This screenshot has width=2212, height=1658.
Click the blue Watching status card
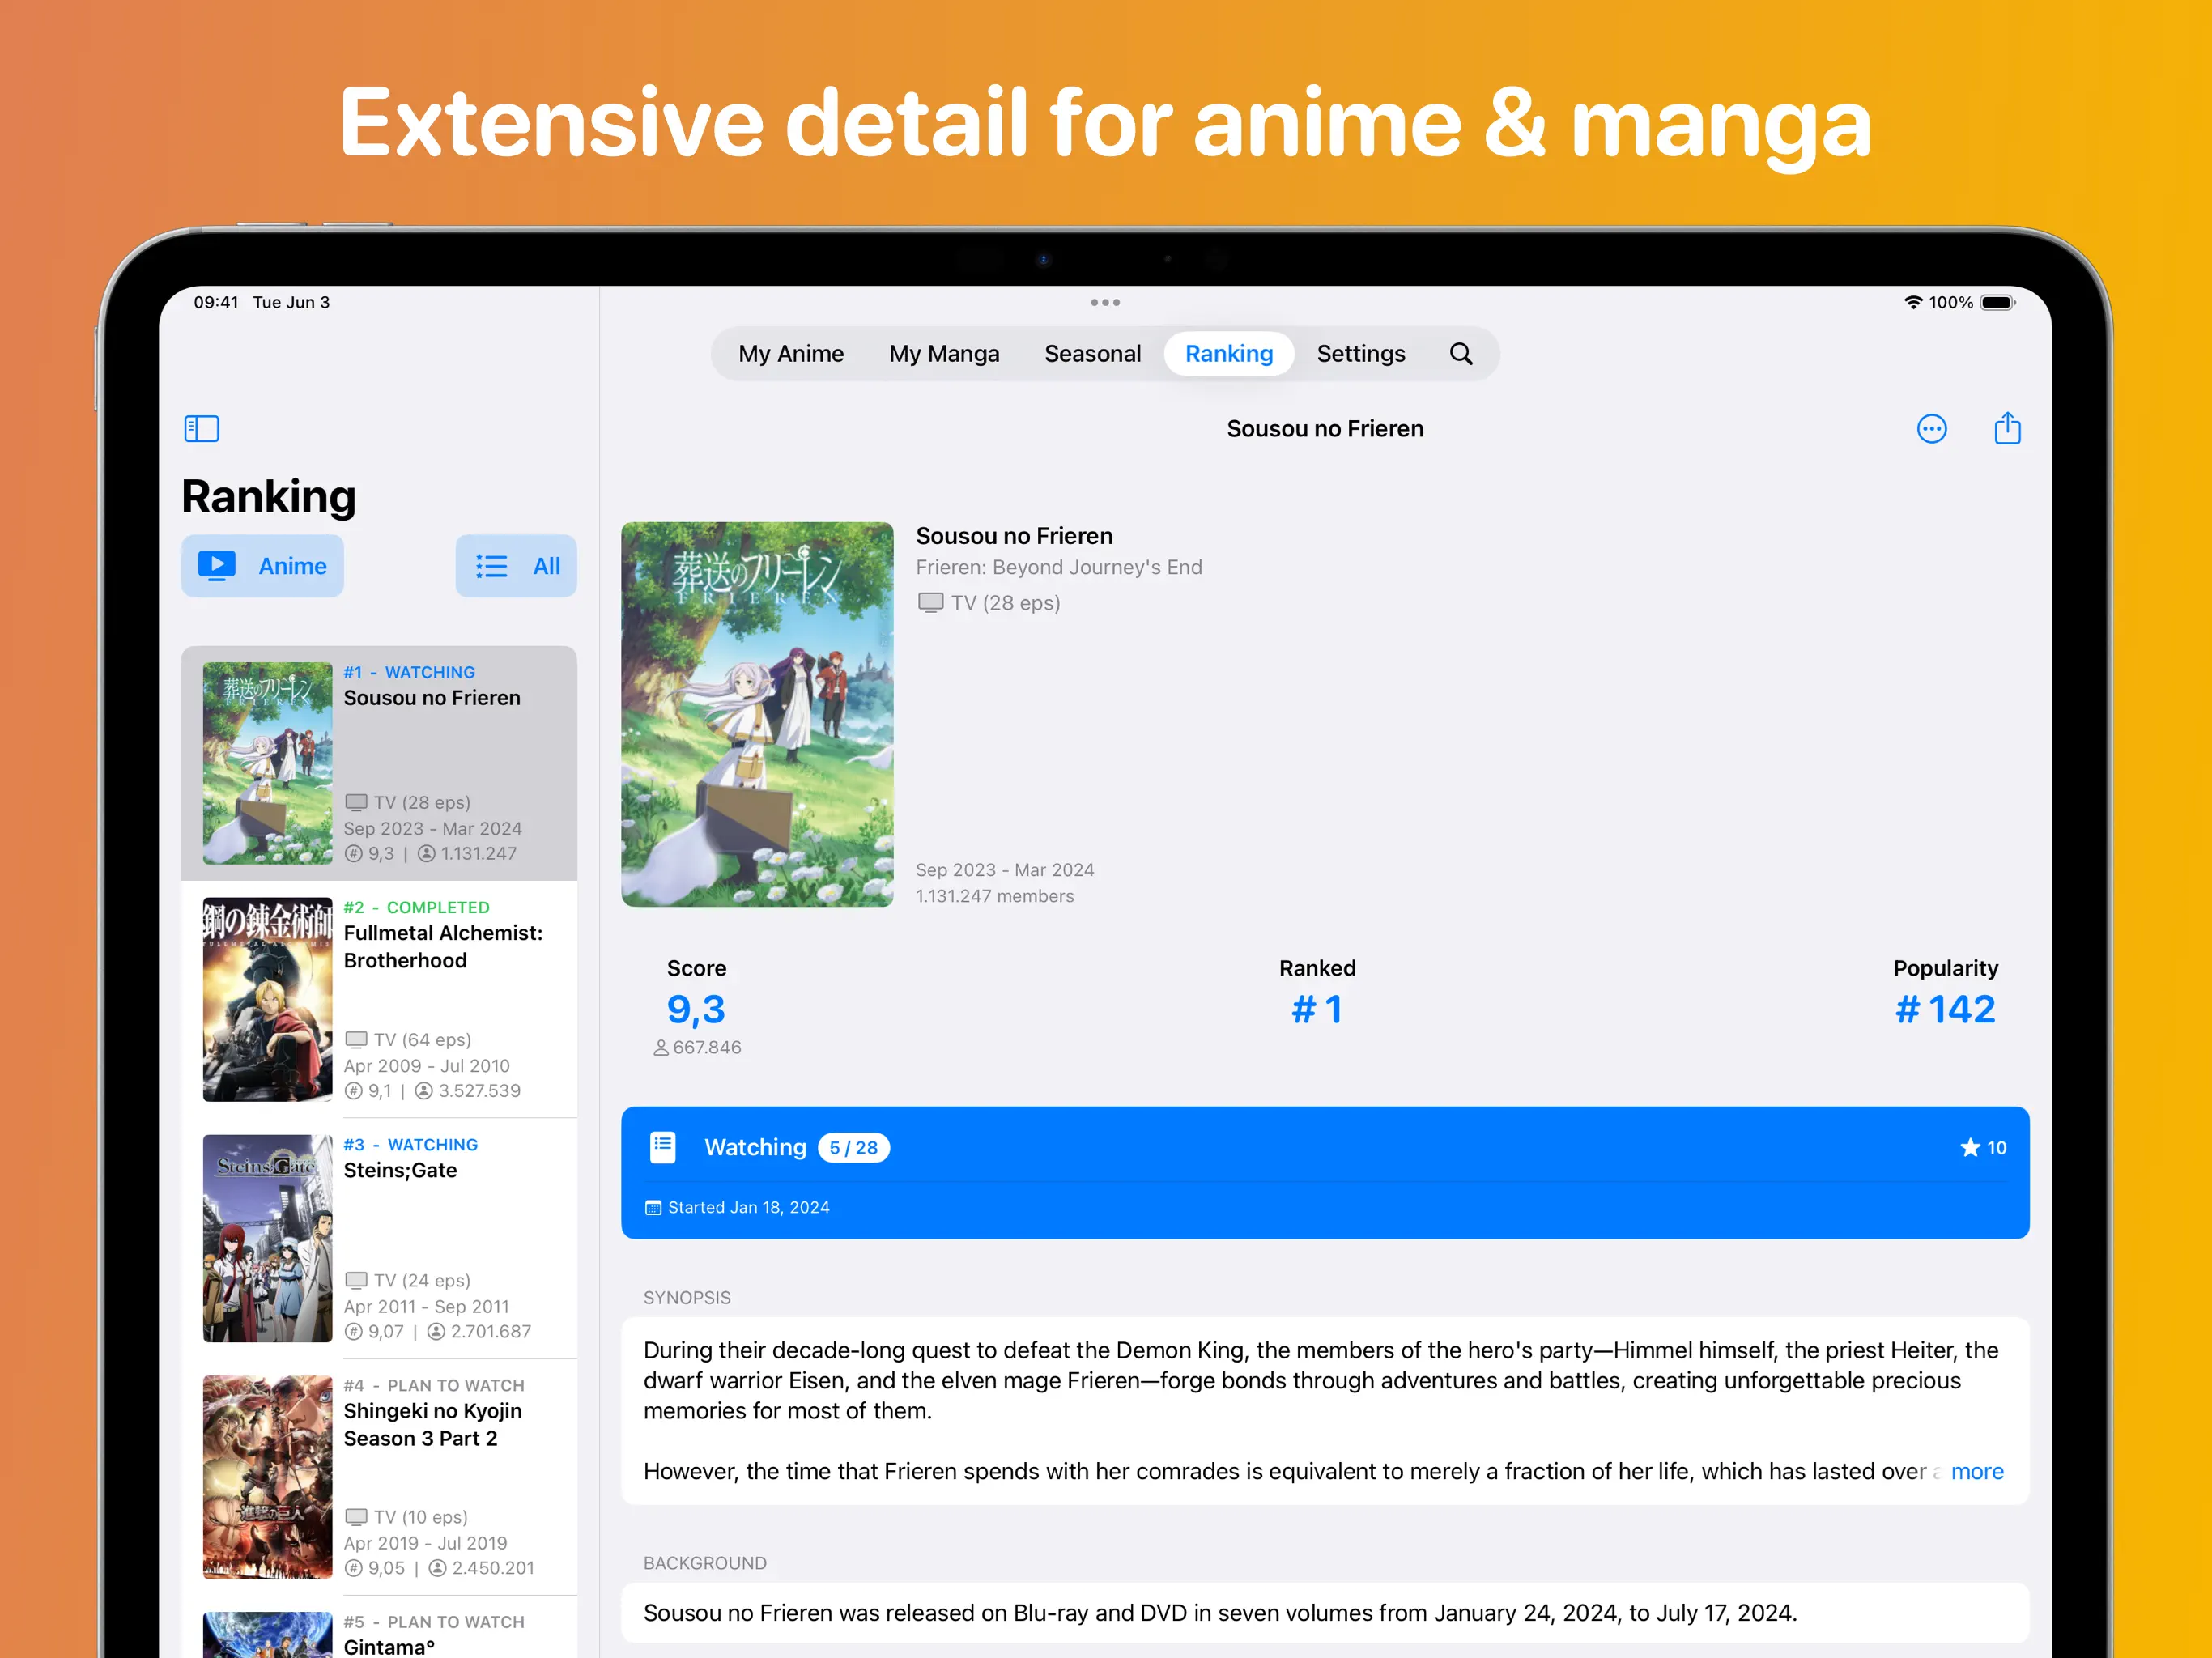pyautogui.click(x=1324, y=1172)
